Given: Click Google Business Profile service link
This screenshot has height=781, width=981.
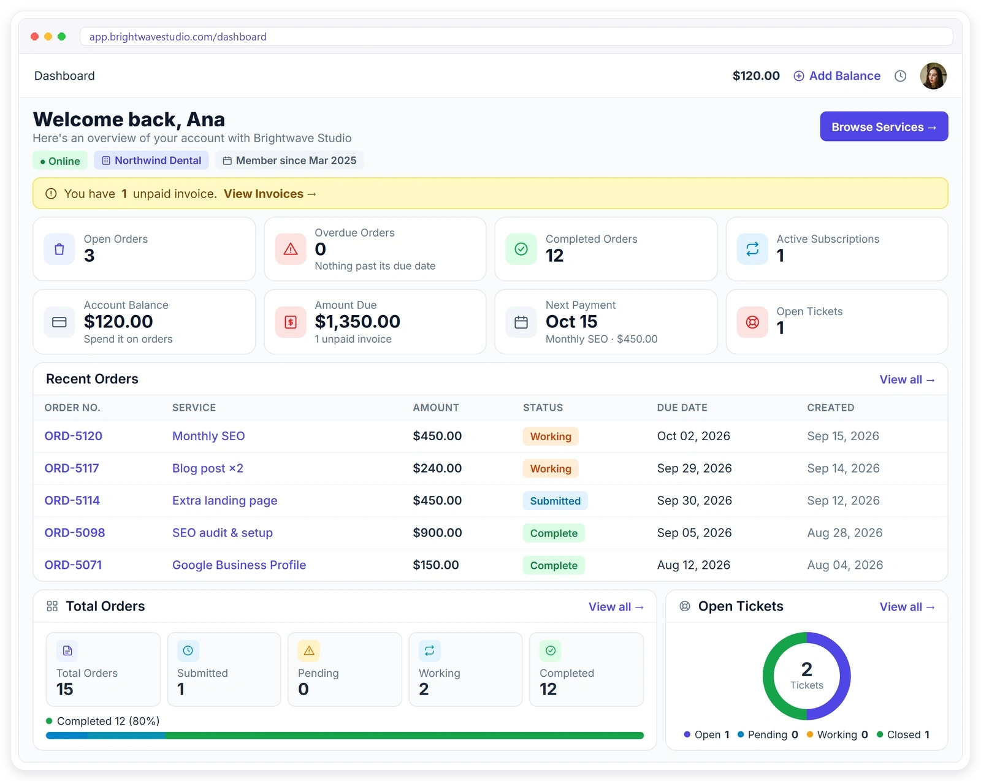Looking at the screenshot, I should pos(239,565).
